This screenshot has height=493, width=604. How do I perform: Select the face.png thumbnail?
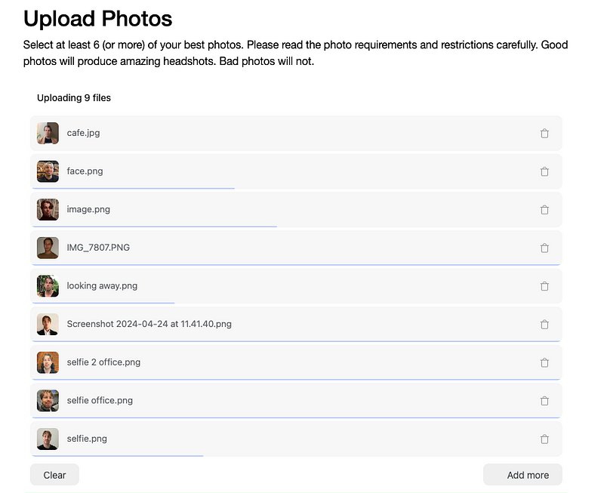pyautogui.click(x=48, y=171)
